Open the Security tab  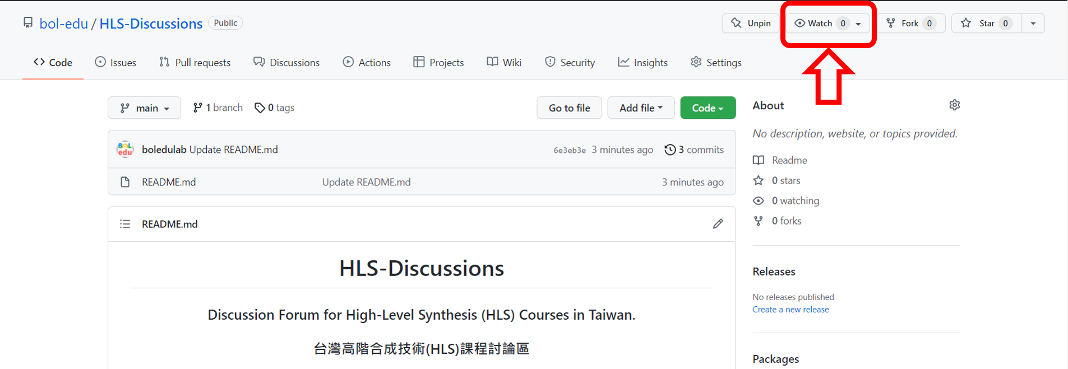click(x=570, y=62)
